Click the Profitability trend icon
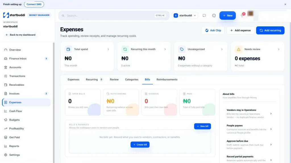 (x=6, y=129)
